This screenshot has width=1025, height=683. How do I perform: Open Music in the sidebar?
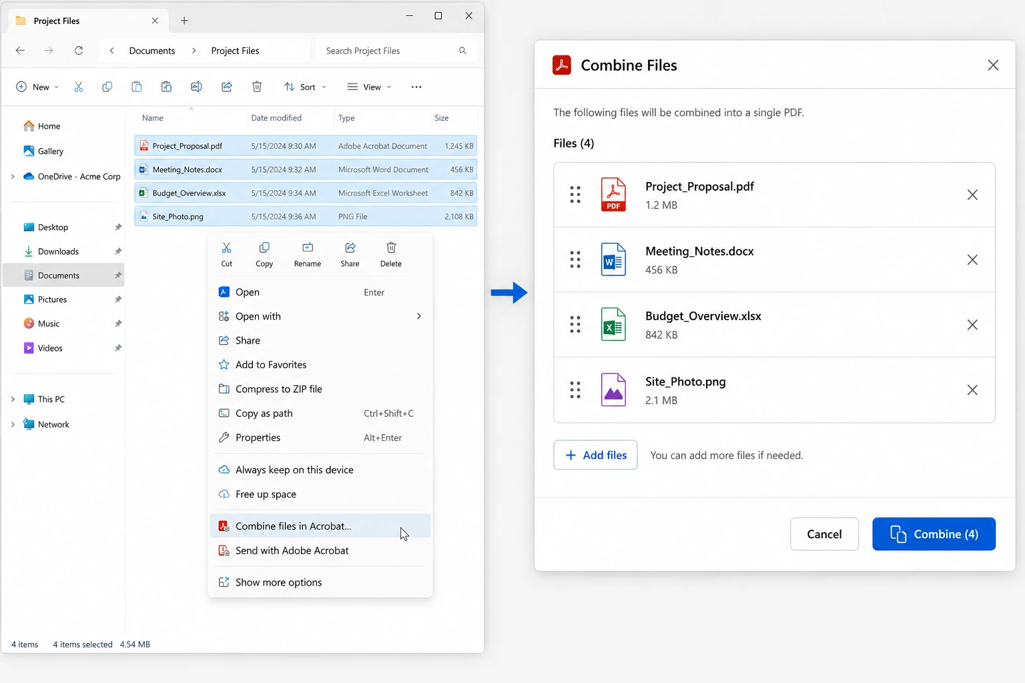click(x=63, y=323)
